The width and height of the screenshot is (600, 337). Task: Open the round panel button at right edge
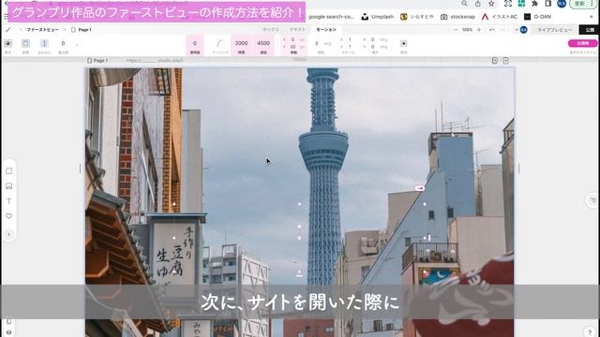(x=592, y=200)
